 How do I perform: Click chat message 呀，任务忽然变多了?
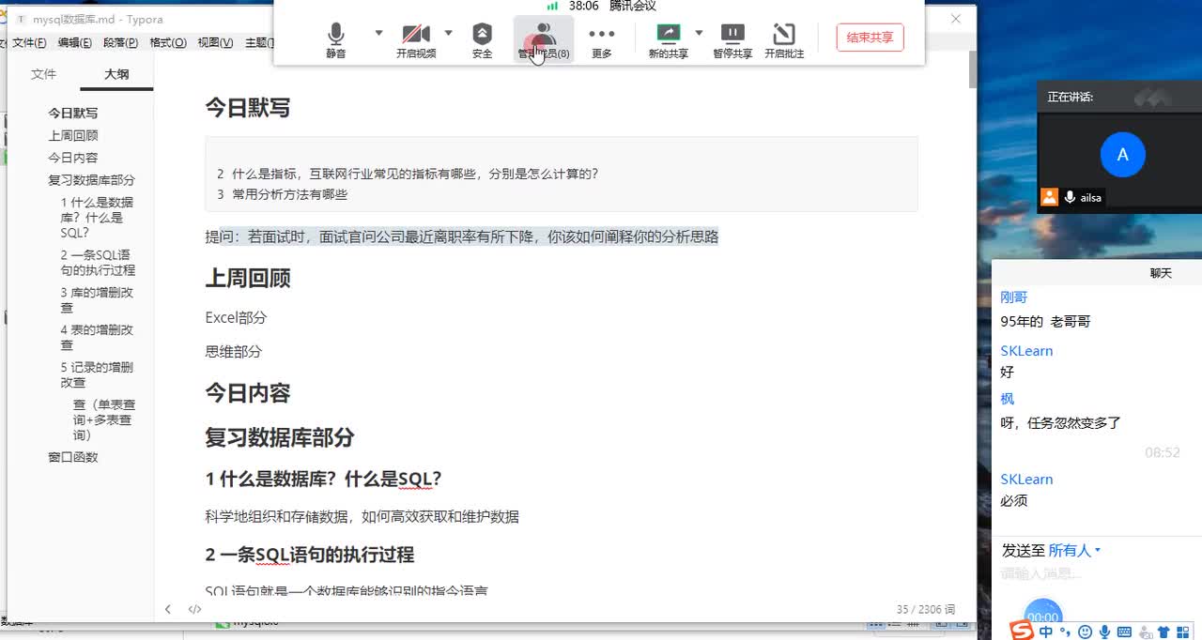click(1061, 423)
